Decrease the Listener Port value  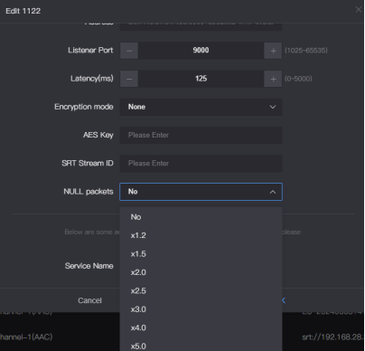(129, 51)
